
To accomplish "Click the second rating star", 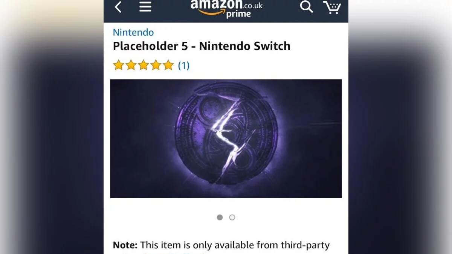I will point(131,65).
